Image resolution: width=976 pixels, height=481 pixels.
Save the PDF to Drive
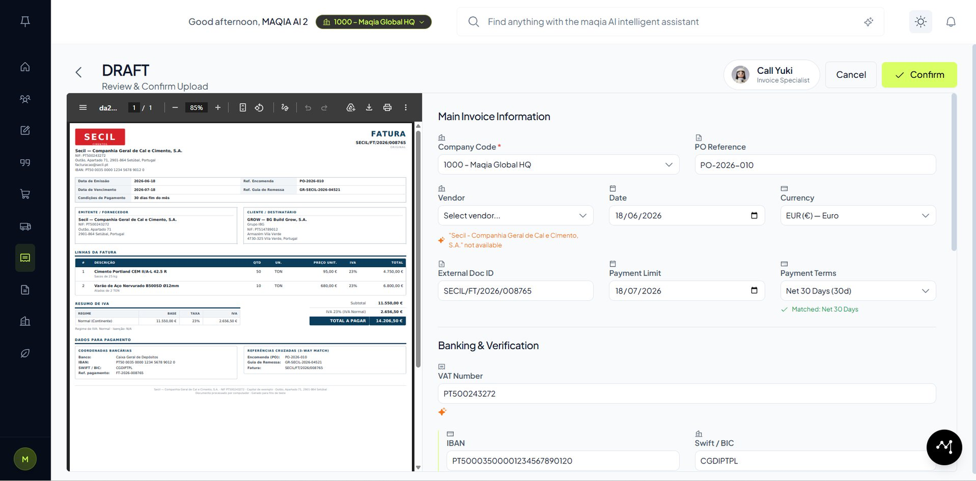click(x=351, y=107)
